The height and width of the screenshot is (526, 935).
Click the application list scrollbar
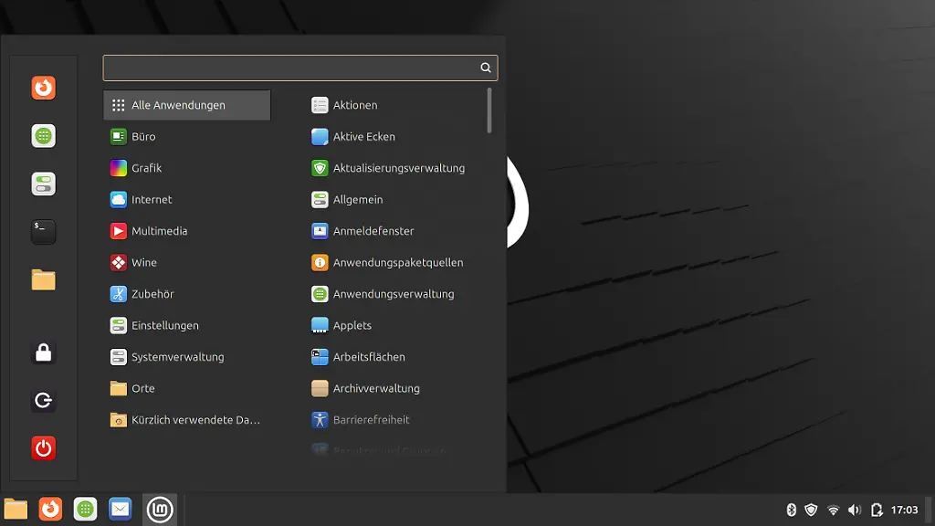[490, 110]
